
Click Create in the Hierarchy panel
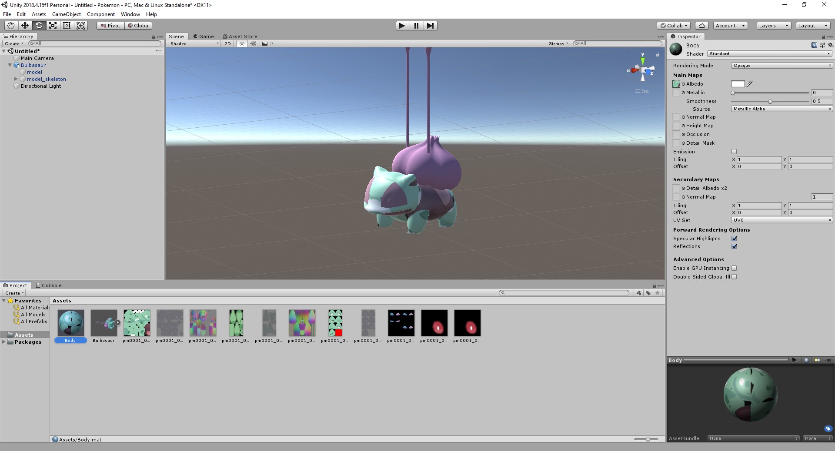(13, 43)
